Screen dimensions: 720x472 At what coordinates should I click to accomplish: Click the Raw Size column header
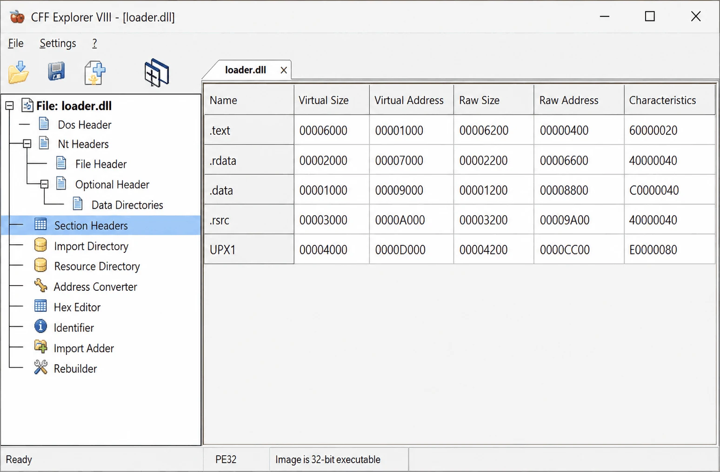click(x=493, y=100)
